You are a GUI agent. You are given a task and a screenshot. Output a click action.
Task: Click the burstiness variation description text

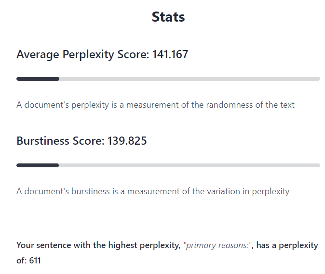pos(153,191)
